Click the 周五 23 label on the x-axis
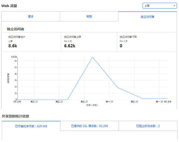179x142 pixels. tap(84, 102)
